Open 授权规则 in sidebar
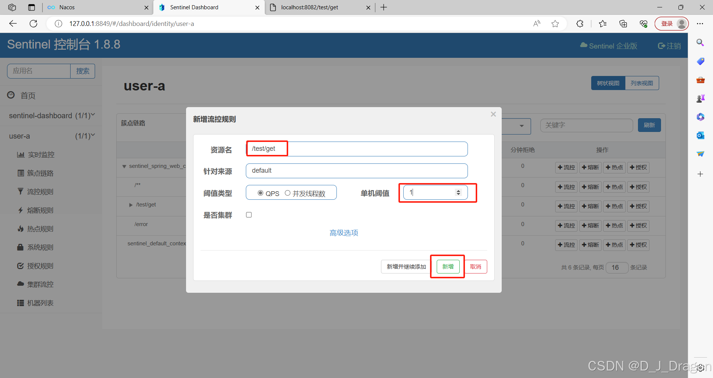Screen dimensions: 713x378 pyautogui.click(x=41, y=266)
